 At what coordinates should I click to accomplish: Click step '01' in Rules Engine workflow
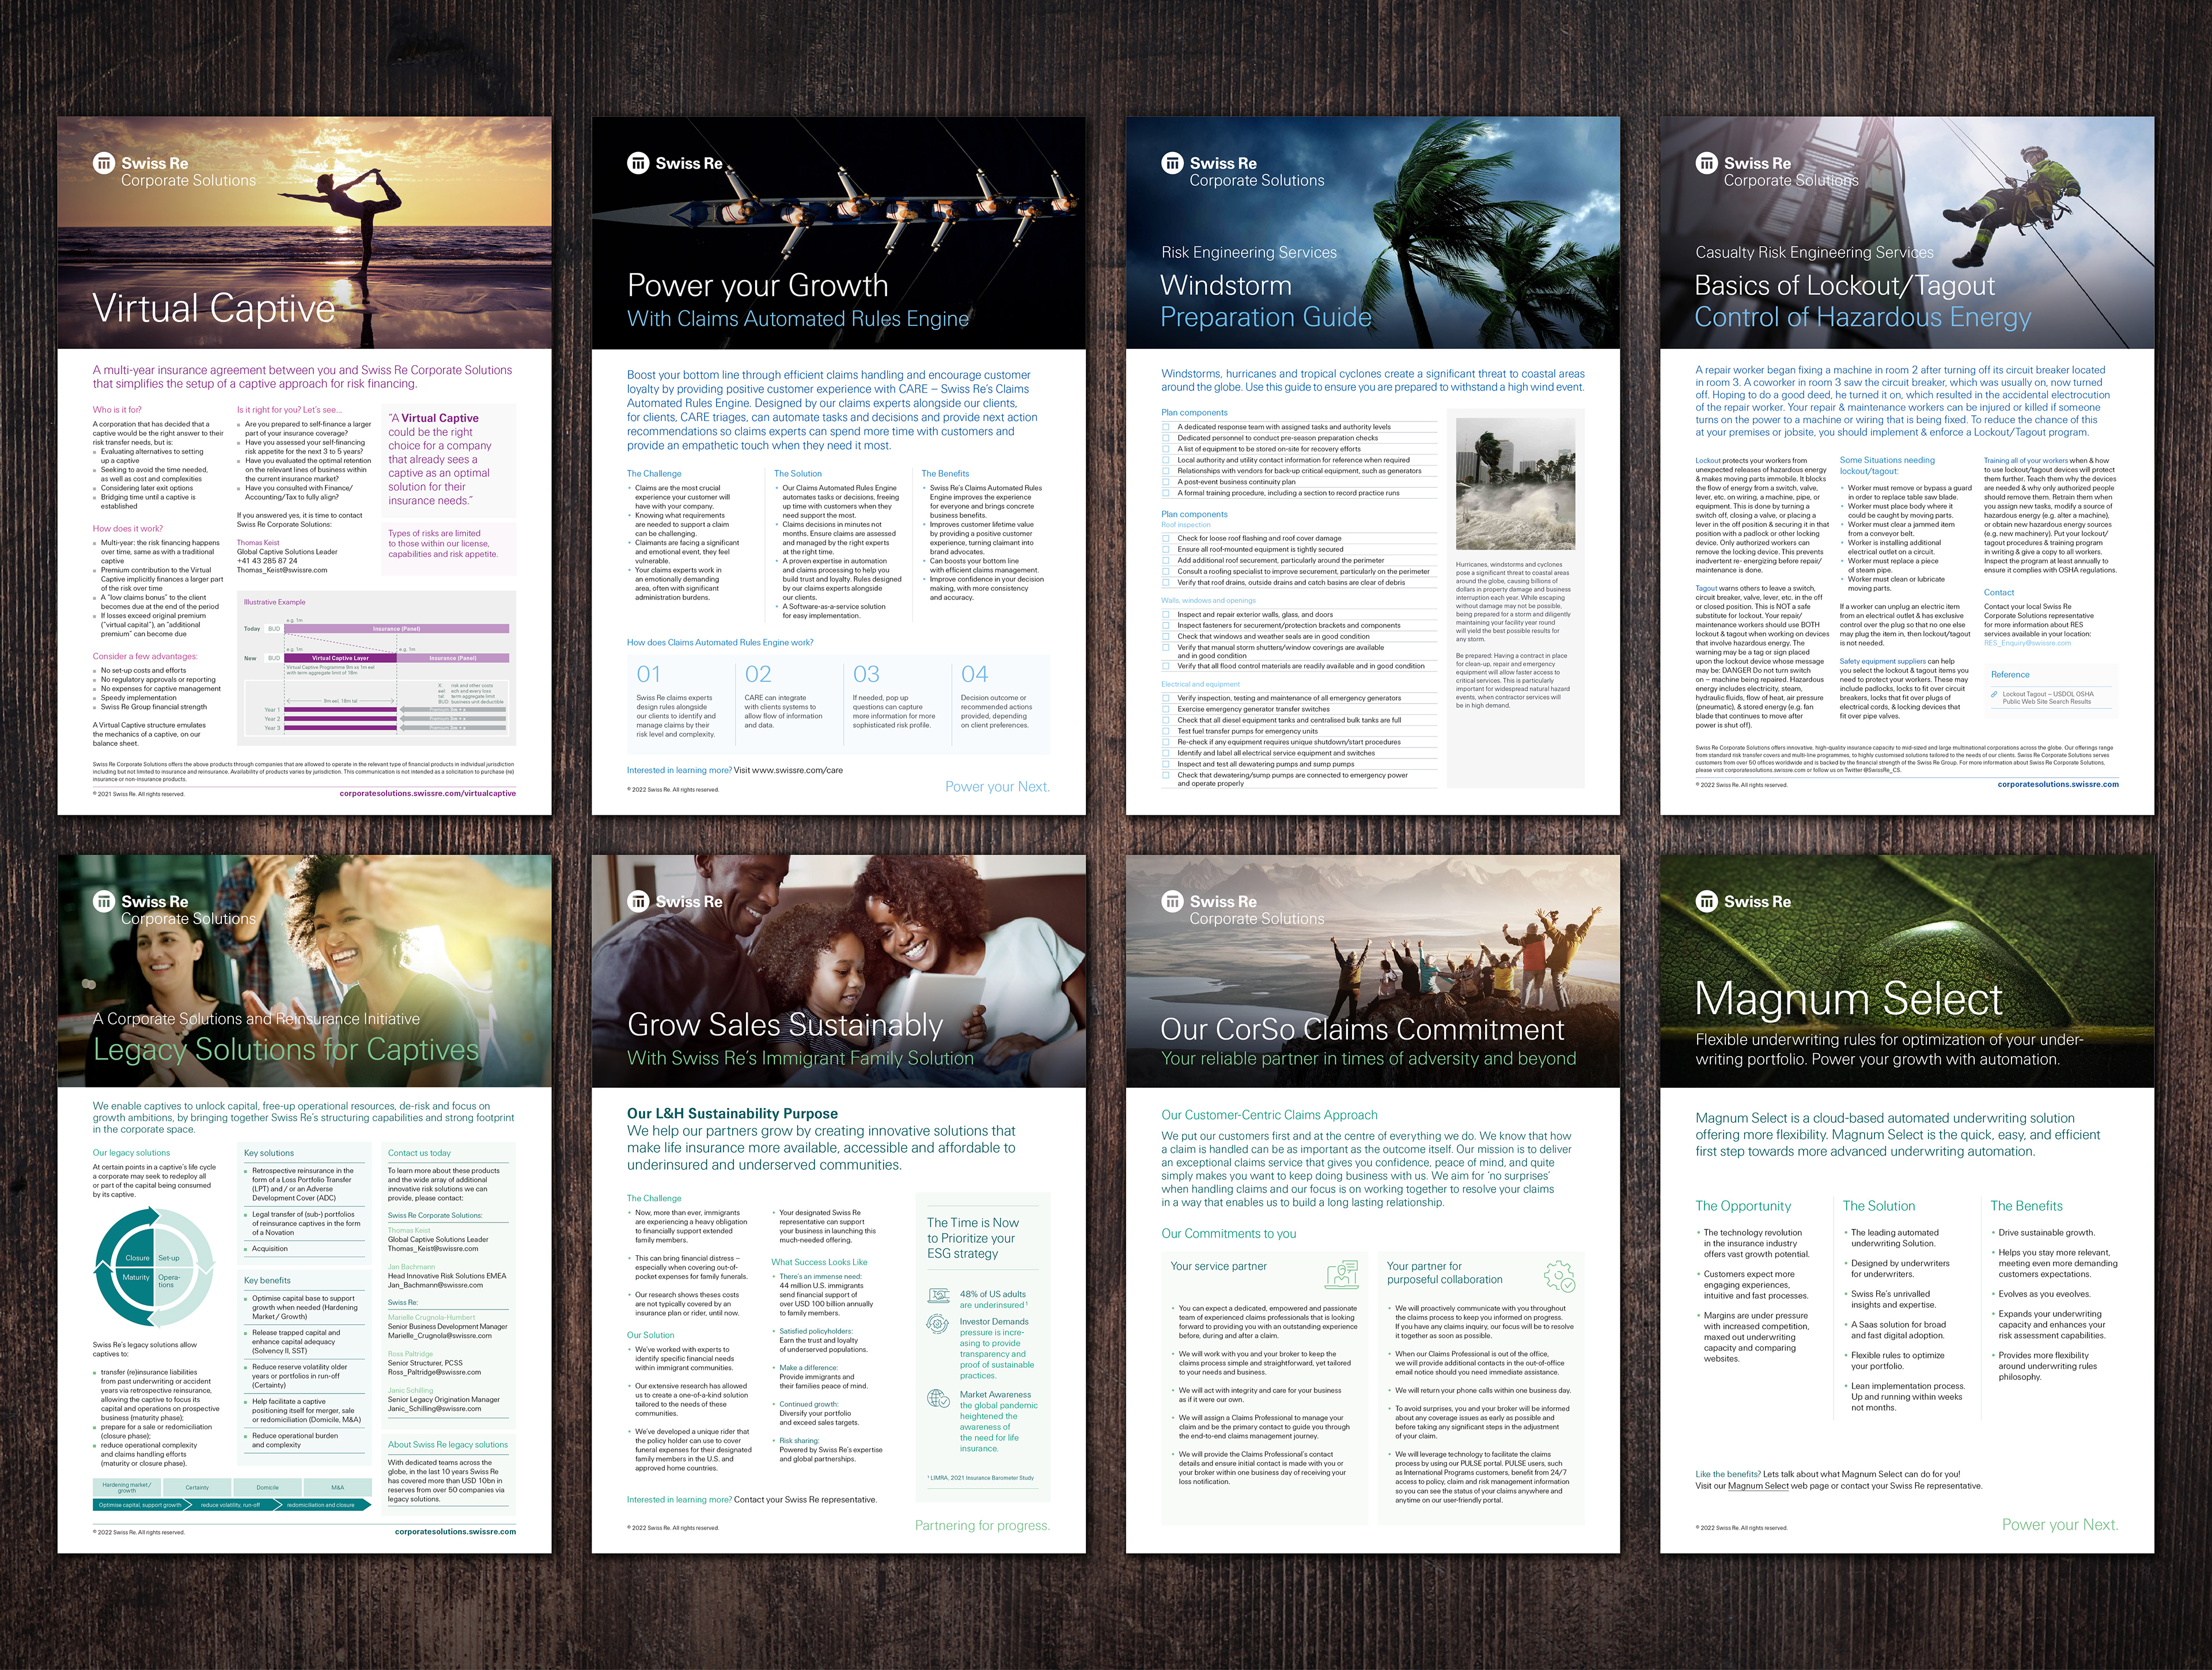(649, 674)
